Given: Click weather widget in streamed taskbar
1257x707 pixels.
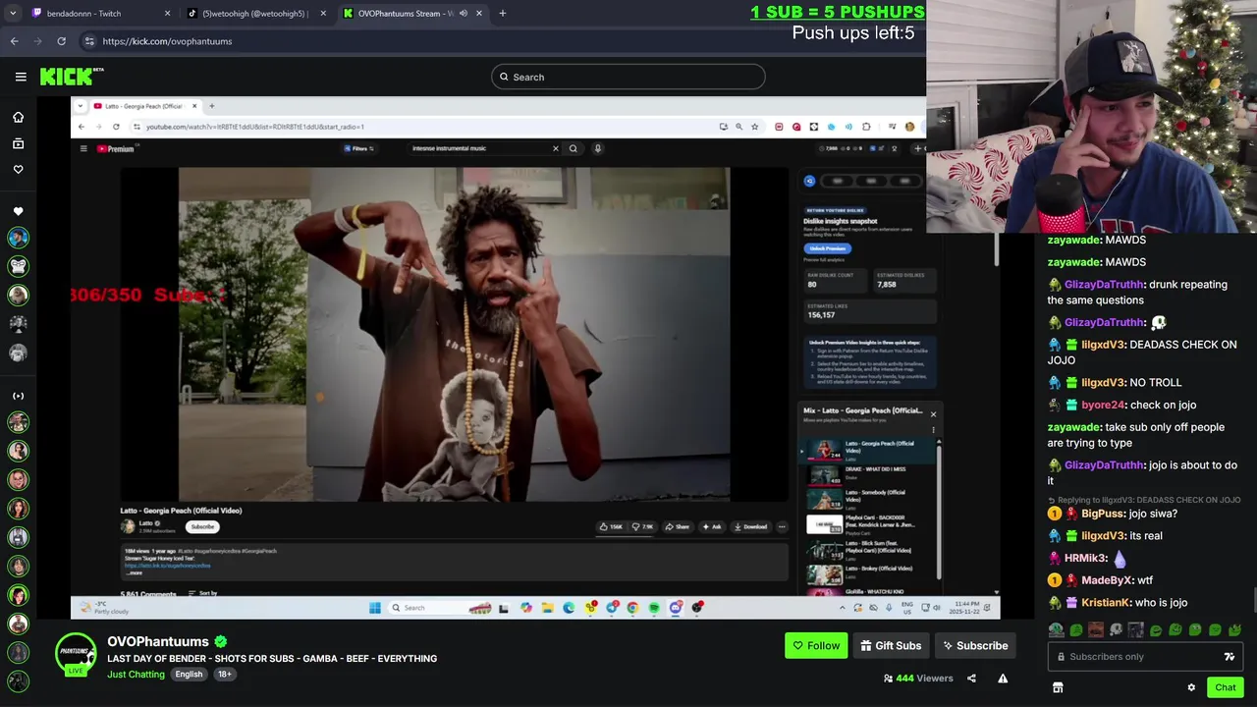Looking at the screenshot, I should click(106, 608).
